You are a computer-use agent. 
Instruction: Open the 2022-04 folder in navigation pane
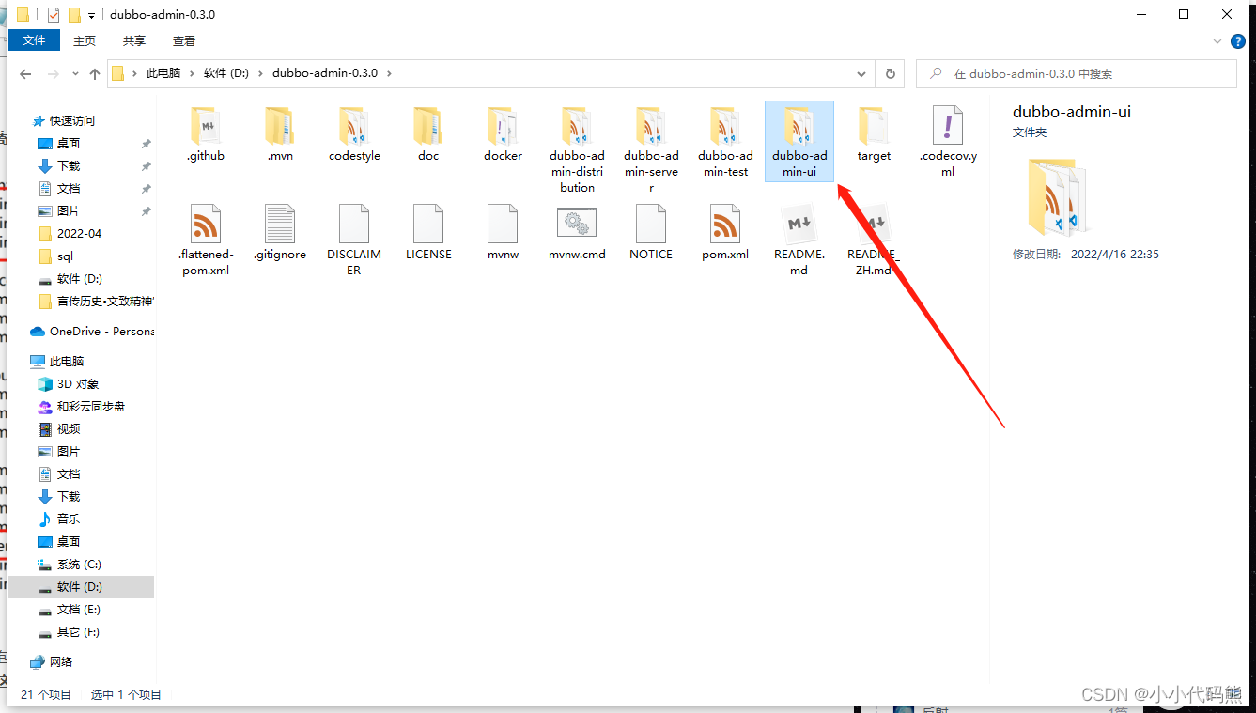[79, 233]
